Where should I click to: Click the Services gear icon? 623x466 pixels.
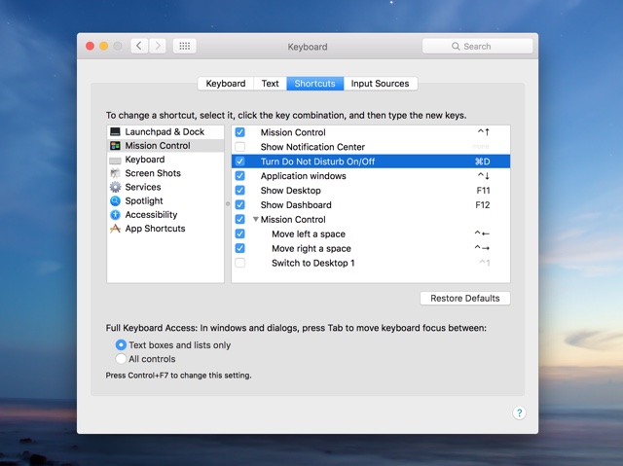[115, 187]
